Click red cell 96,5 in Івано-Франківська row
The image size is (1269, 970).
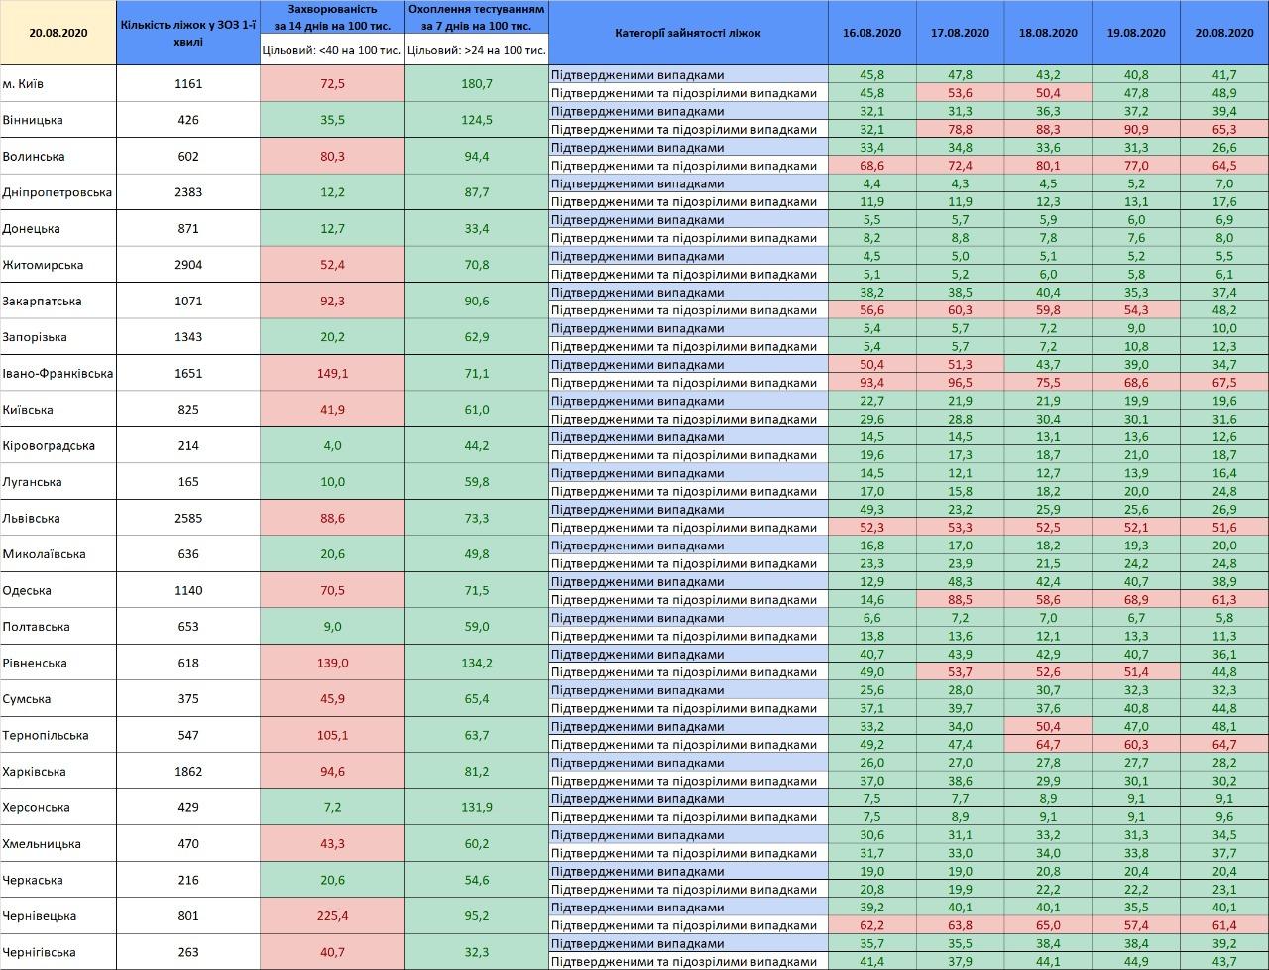(x=960, y=383)
